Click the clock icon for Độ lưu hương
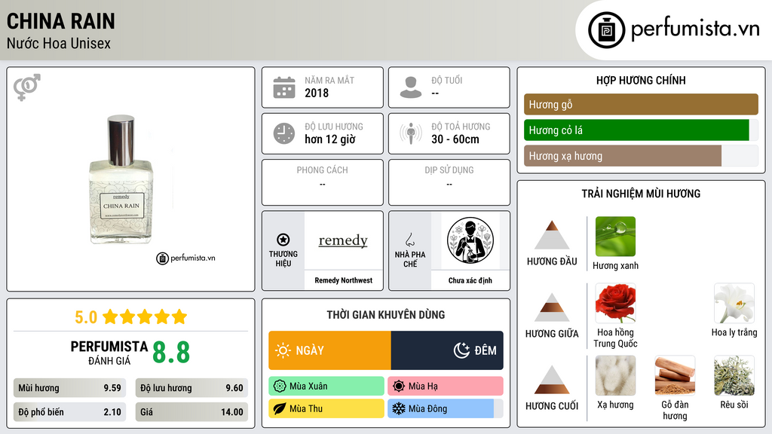Image resolution: width=772 pixels, height=434 pixels. pos(284,134)
